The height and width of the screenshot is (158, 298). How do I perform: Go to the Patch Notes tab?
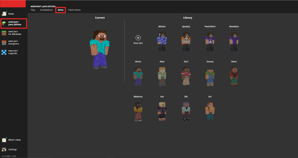(x=74, y=10)
